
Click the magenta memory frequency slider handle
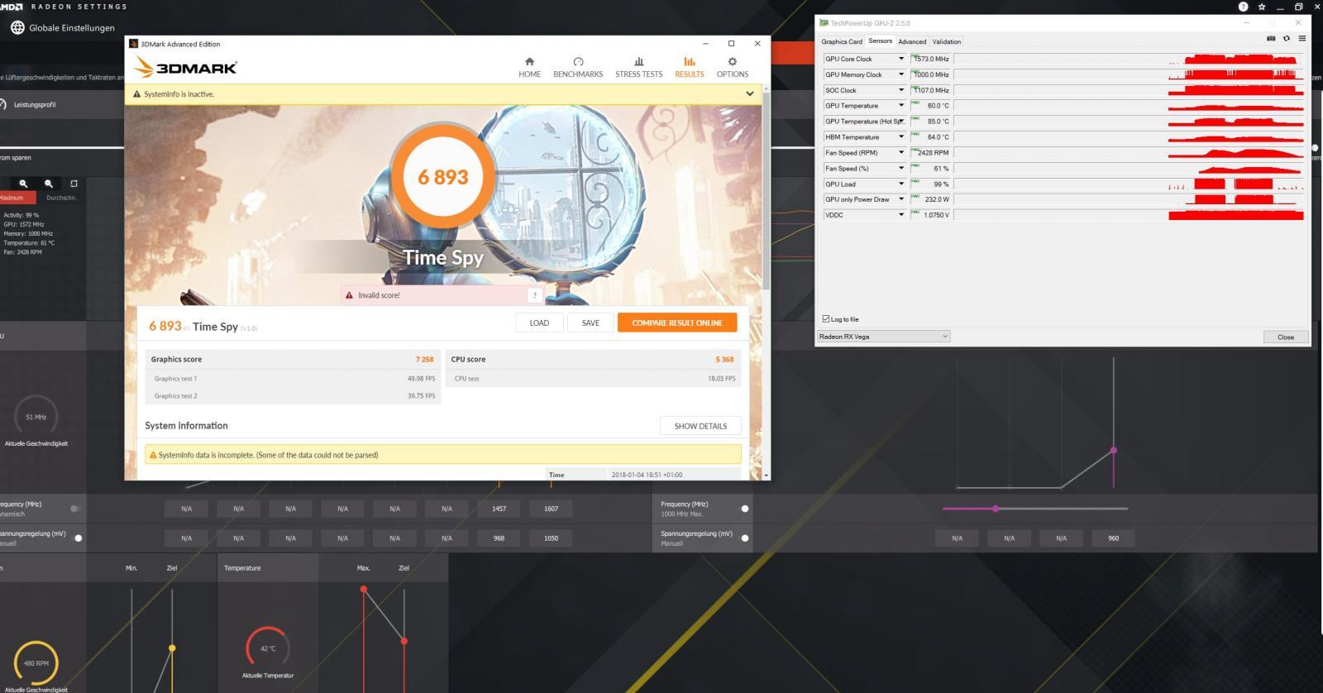(x=996, y=509)
